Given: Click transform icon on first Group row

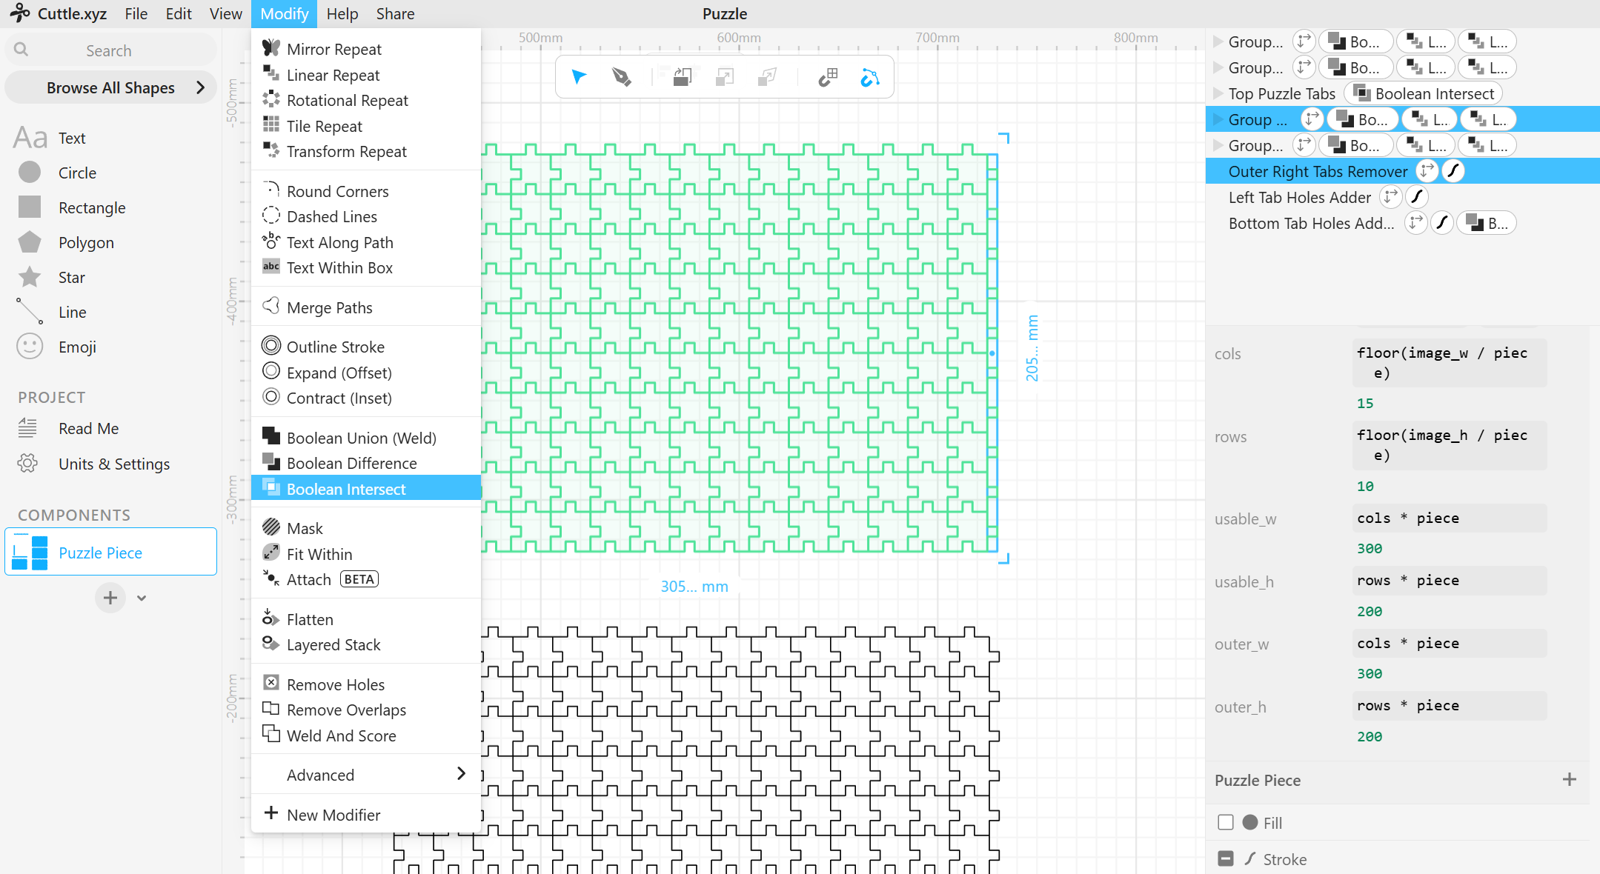Looking at the screenshot, I should pyautogui.click(x=1304, y=41).
